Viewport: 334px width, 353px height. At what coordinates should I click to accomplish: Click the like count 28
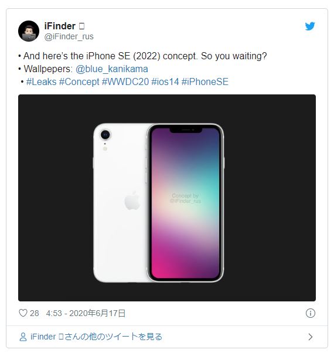tap(35, 313)
